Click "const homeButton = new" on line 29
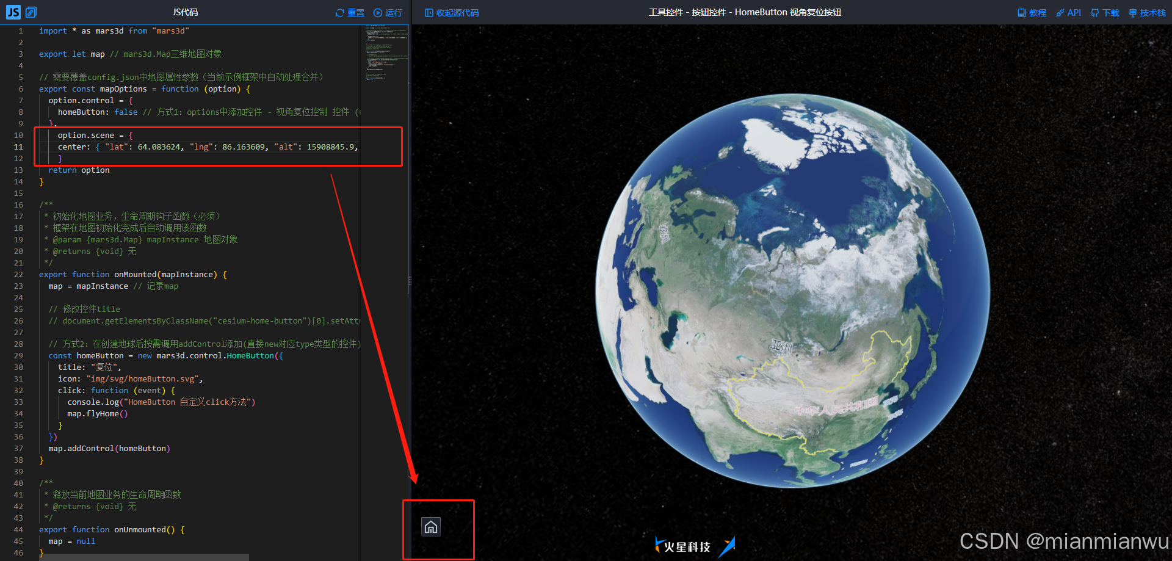Viewport: 1172px width, 561px height. (100, 355)
